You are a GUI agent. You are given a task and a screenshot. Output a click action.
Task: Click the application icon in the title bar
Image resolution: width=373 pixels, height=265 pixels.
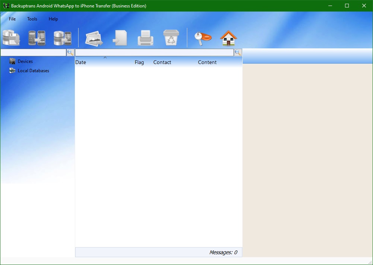coord(6,6)
